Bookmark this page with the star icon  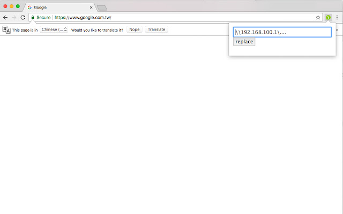[x=318, y=18]
